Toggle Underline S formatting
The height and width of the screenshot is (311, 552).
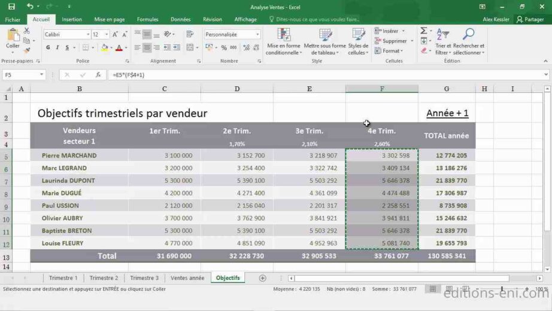pos(67,47)
